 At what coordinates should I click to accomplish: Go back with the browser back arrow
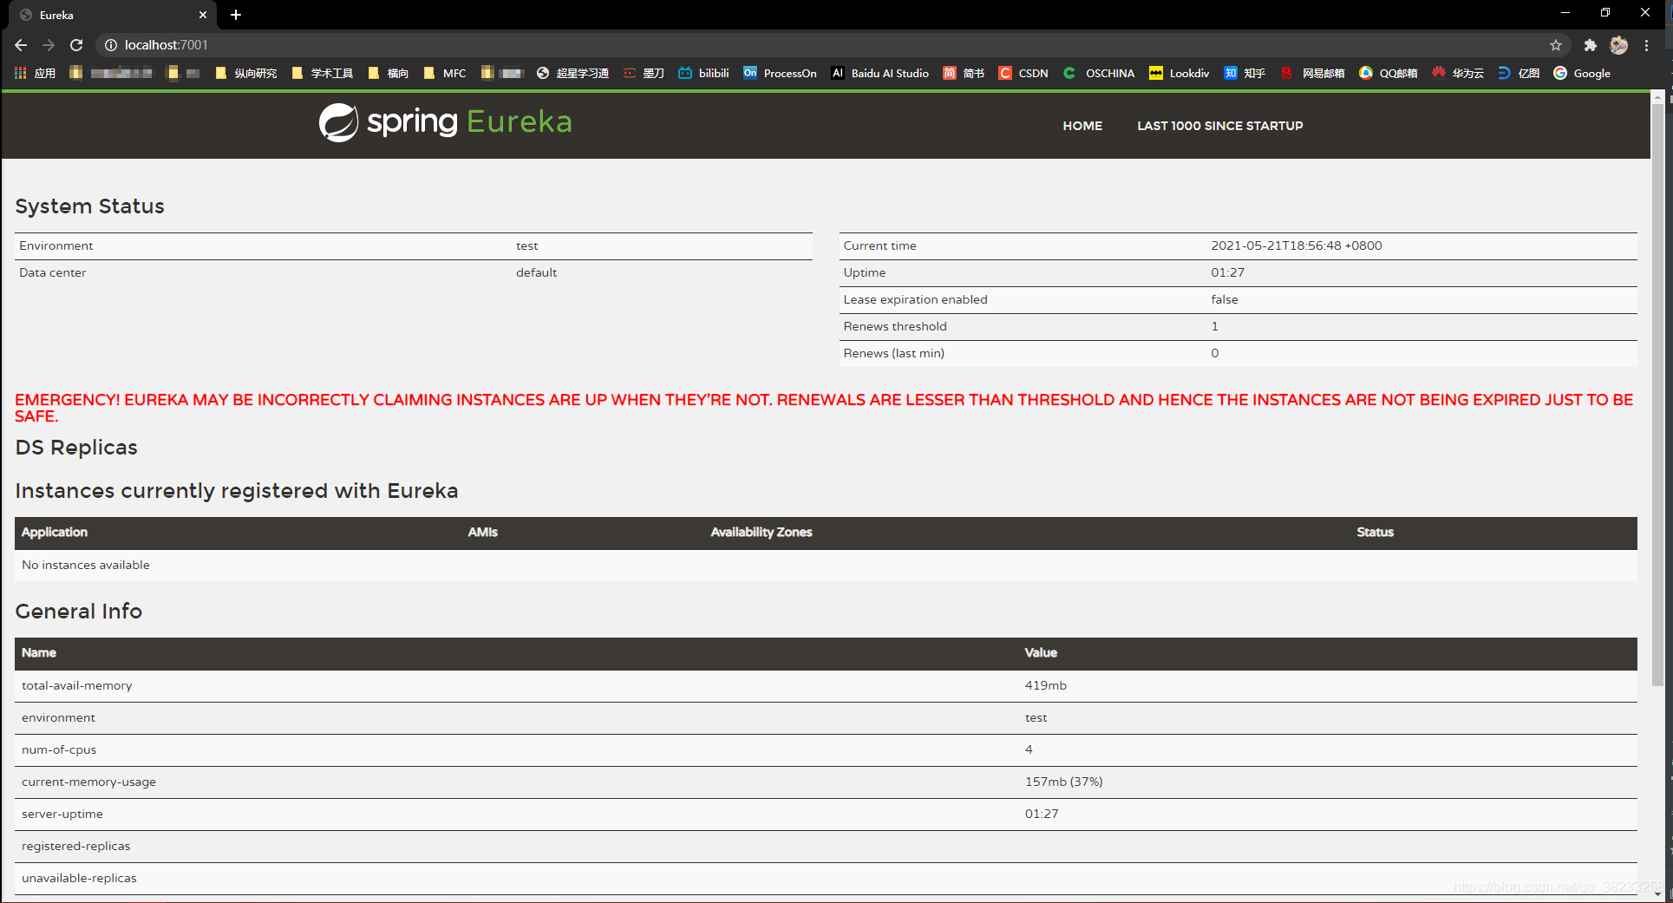[x=21, y=45]
